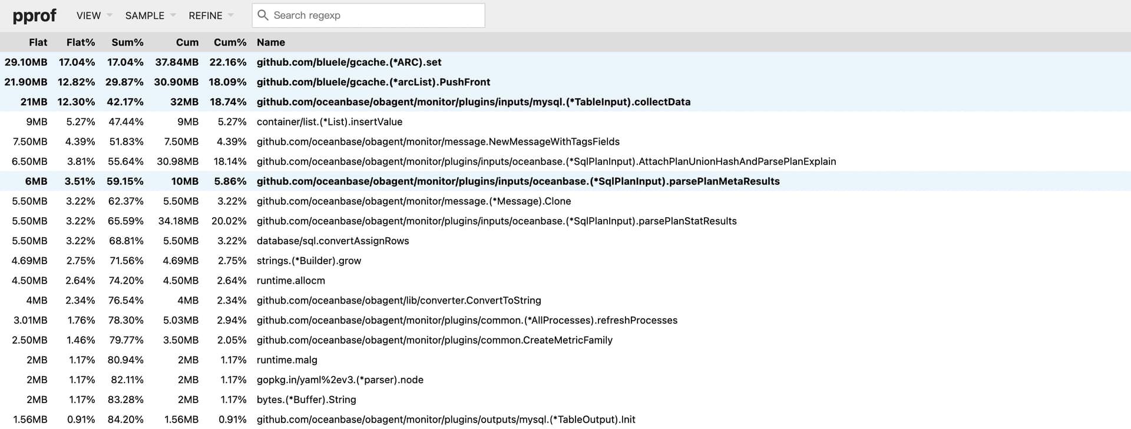Click the search magnifier icon
This screenshot has height=429, width=1131.
263,15
